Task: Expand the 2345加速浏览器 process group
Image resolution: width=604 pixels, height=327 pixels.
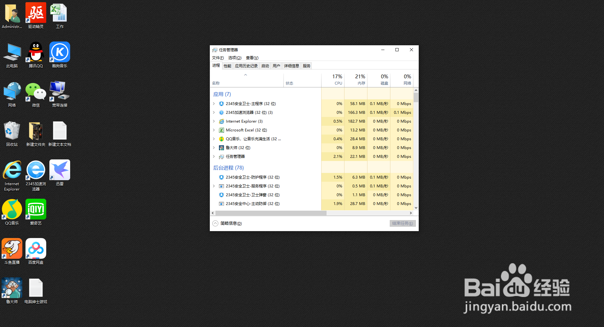Action: [x=214, y=113]
